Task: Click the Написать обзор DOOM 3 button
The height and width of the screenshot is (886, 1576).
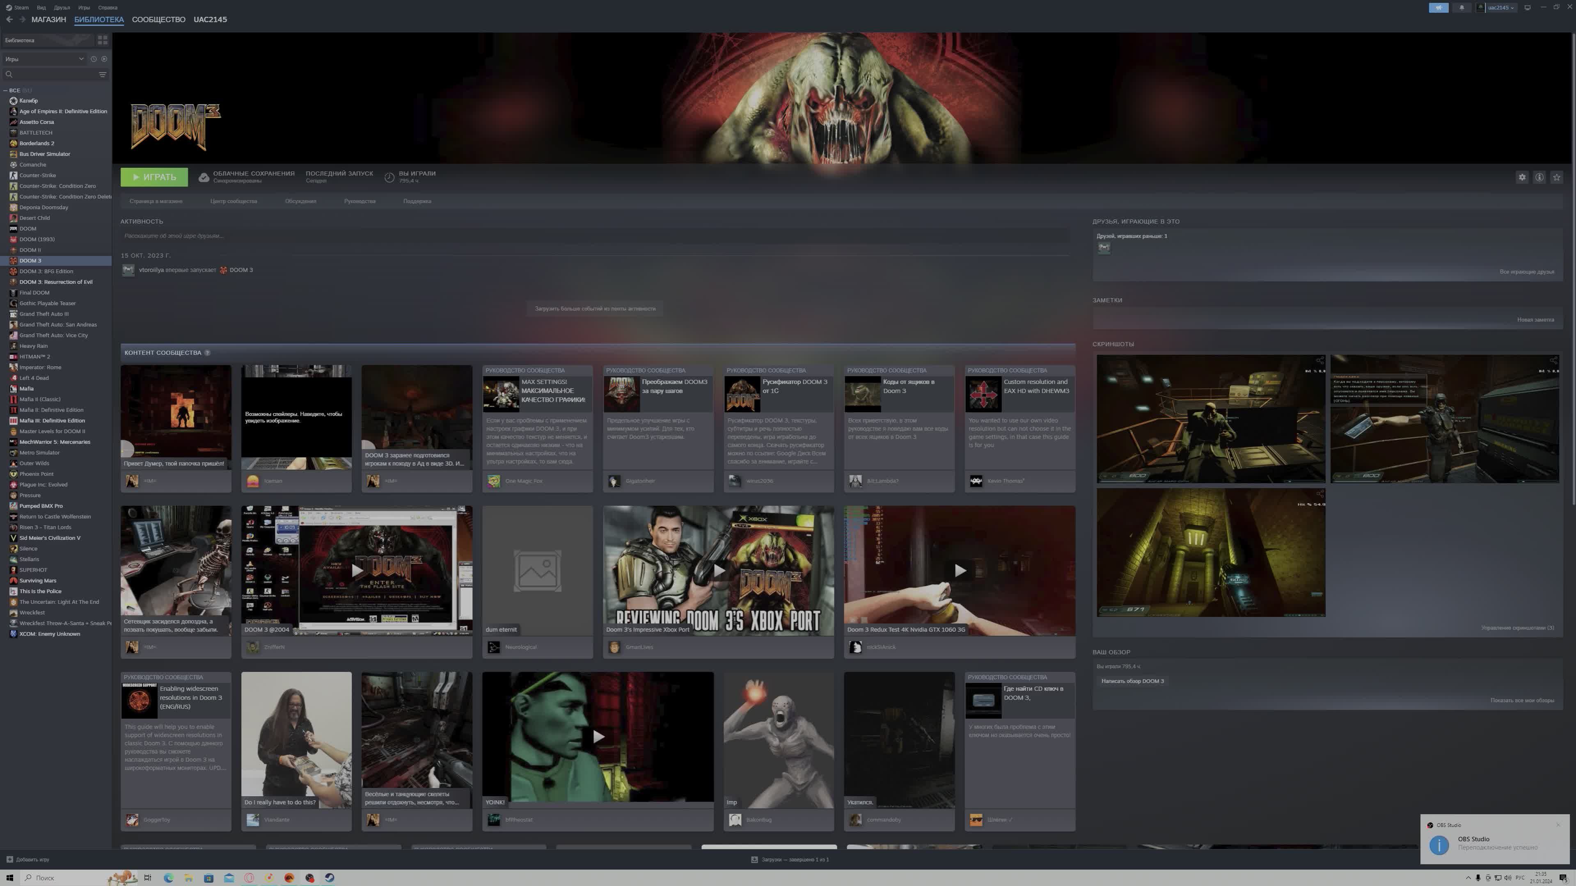Action: [x=1133, y=680]
